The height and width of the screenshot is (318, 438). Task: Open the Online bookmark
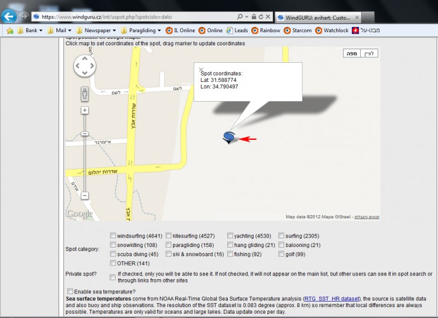click(x=210, y=31)
